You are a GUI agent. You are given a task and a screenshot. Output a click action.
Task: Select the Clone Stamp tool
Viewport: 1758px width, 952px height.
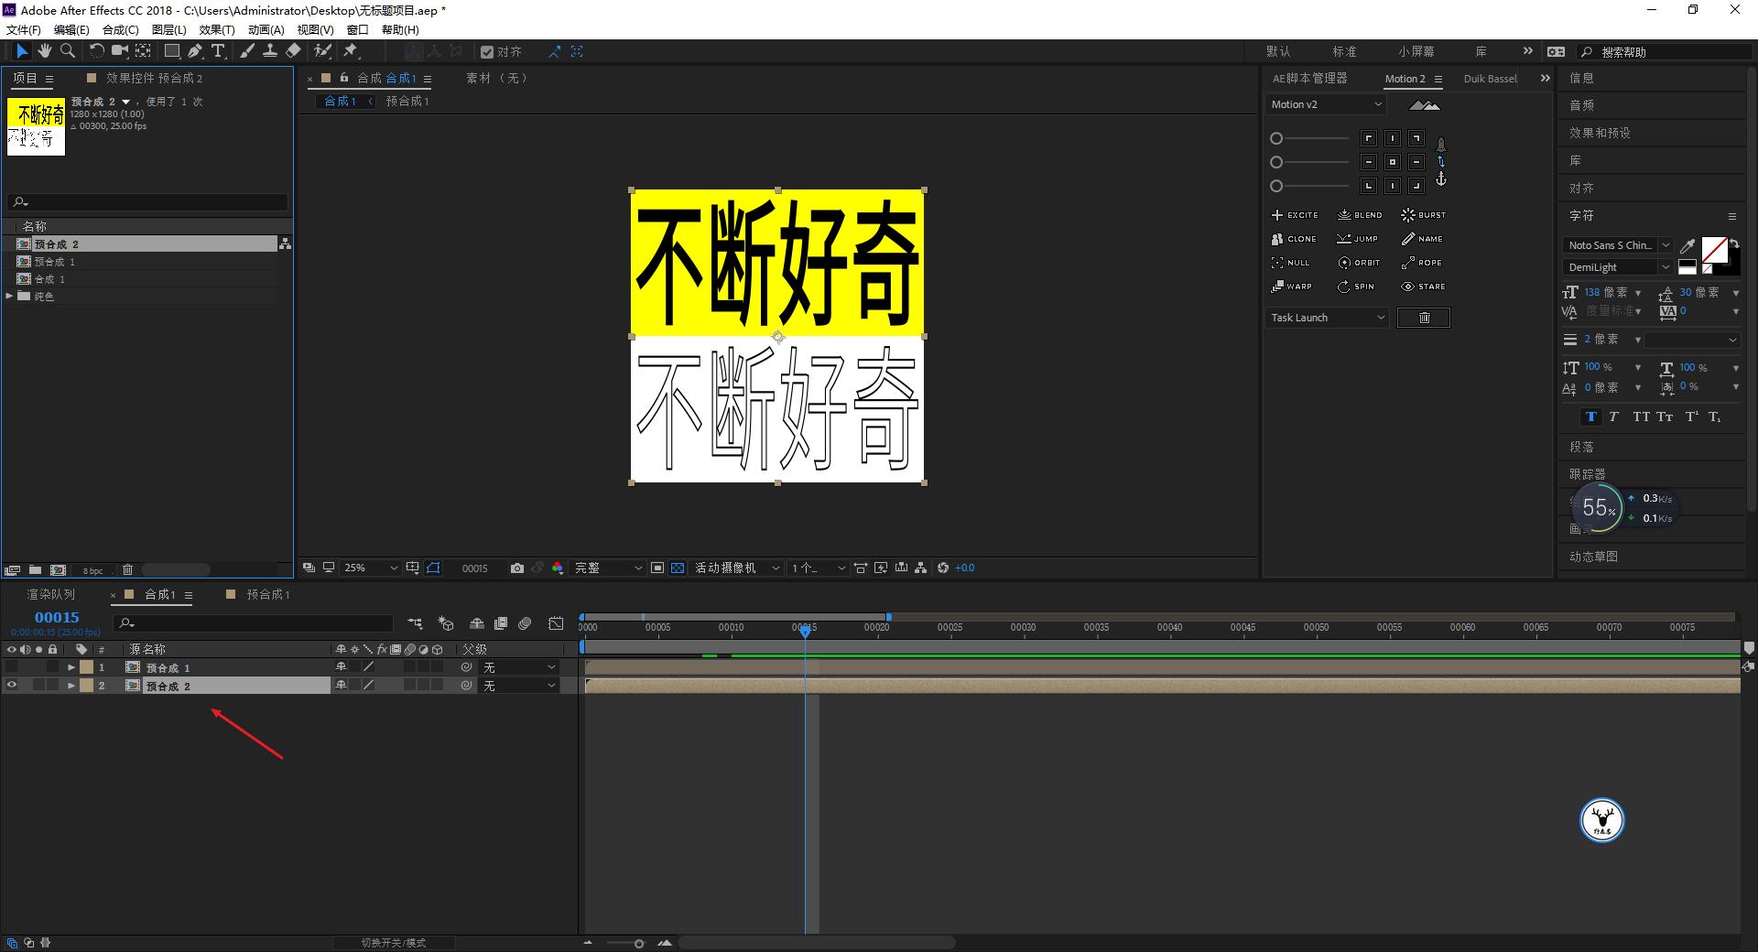coord(271,51)
